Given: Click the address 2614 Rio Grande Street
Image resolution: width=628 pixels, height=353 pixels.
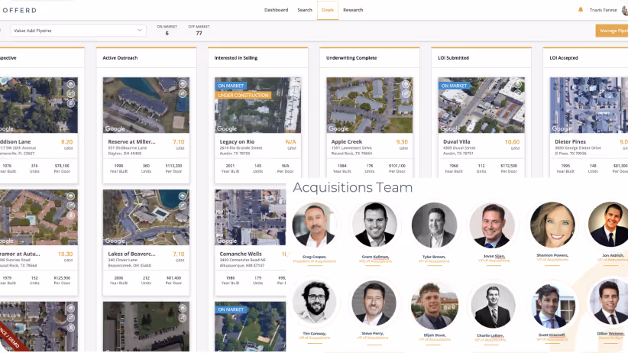Looking at the screenshot, I should coord(241,148).
